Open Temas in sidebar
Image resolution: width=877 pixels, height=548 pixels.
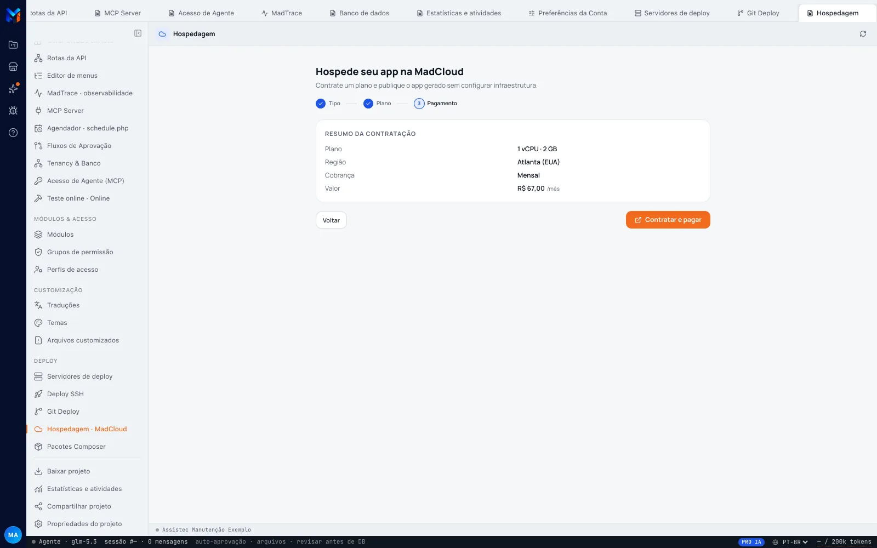click(x=88, y=323)
